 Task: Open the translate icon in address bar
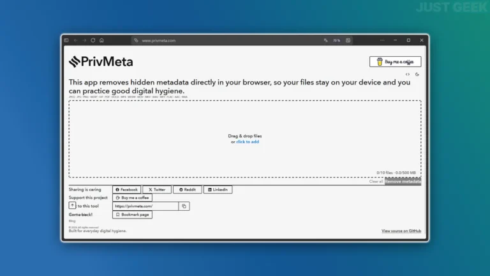[x=325, y=40]
